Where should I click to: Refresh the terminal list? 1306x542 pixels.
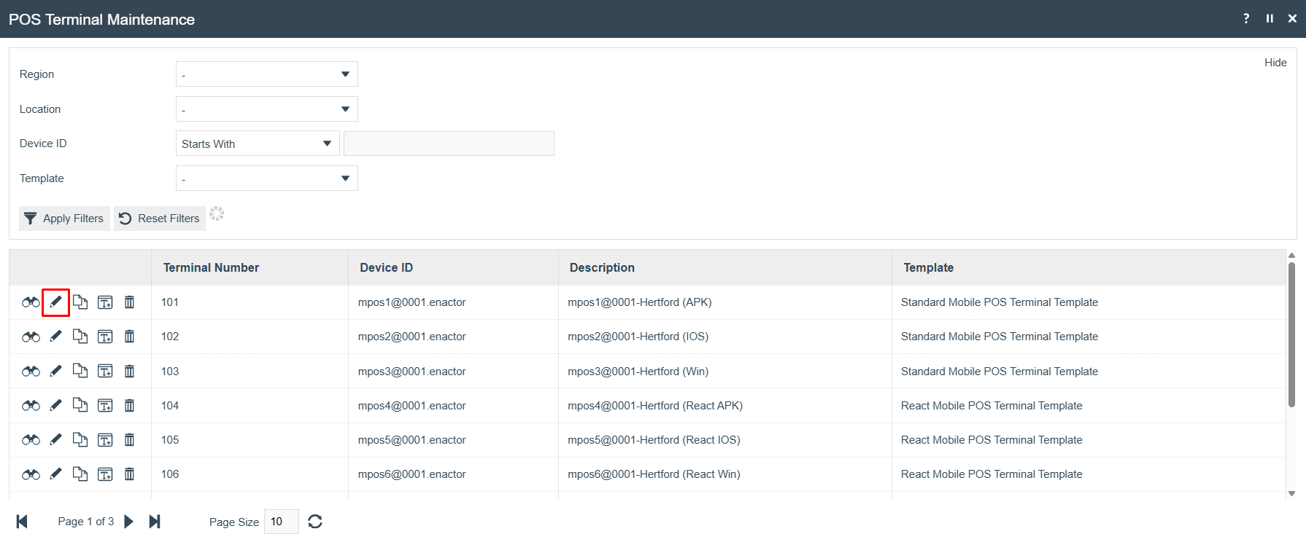point(315,522)
